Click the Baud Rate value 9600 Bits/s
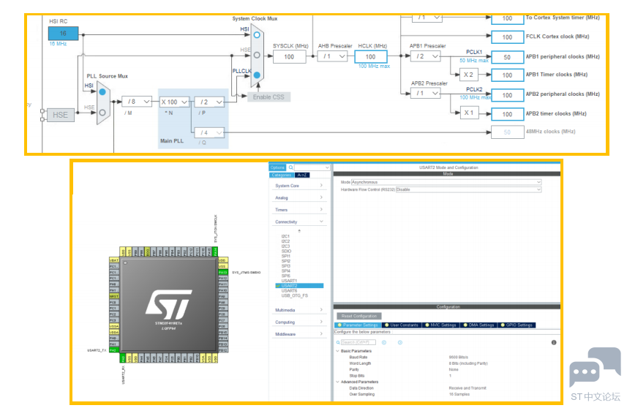The image size is (627, 408). tap(458, 358)
